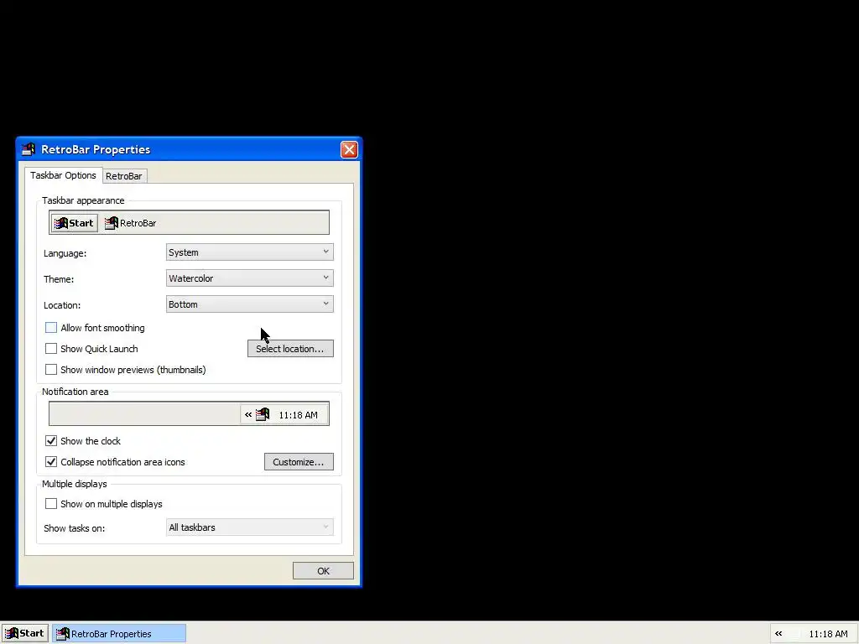Click the RetroBar item in taskbar preview
The image size is (859, 644).
click(x=130, y=223)
